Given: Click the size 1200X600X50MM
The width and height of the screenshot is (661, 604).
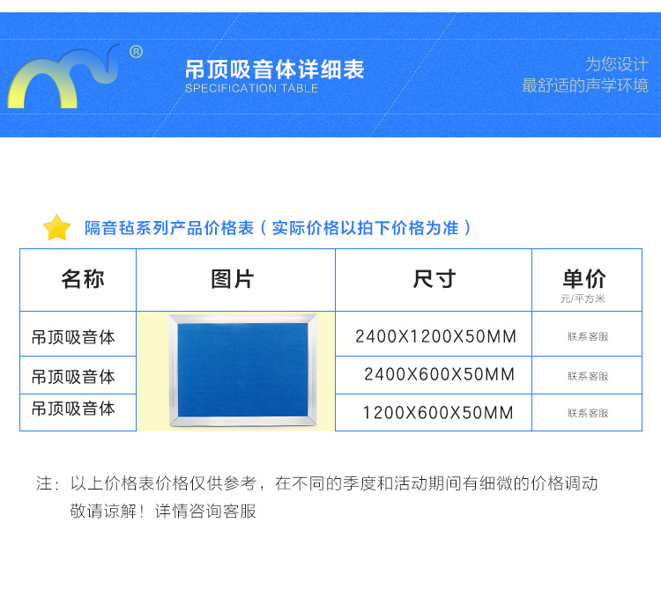Looking at the screenshot, I should click(438, 413).
